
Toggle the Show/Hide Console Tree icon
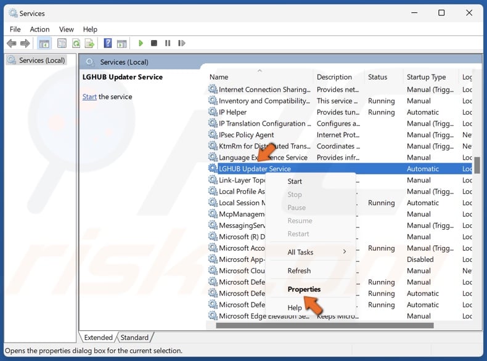pyautogui.click(x=44, y=43)
